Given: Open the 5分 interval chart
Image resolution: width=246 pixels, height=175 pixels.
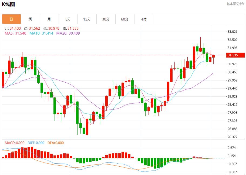Looking at the screenshot, I should coord(68,19).
